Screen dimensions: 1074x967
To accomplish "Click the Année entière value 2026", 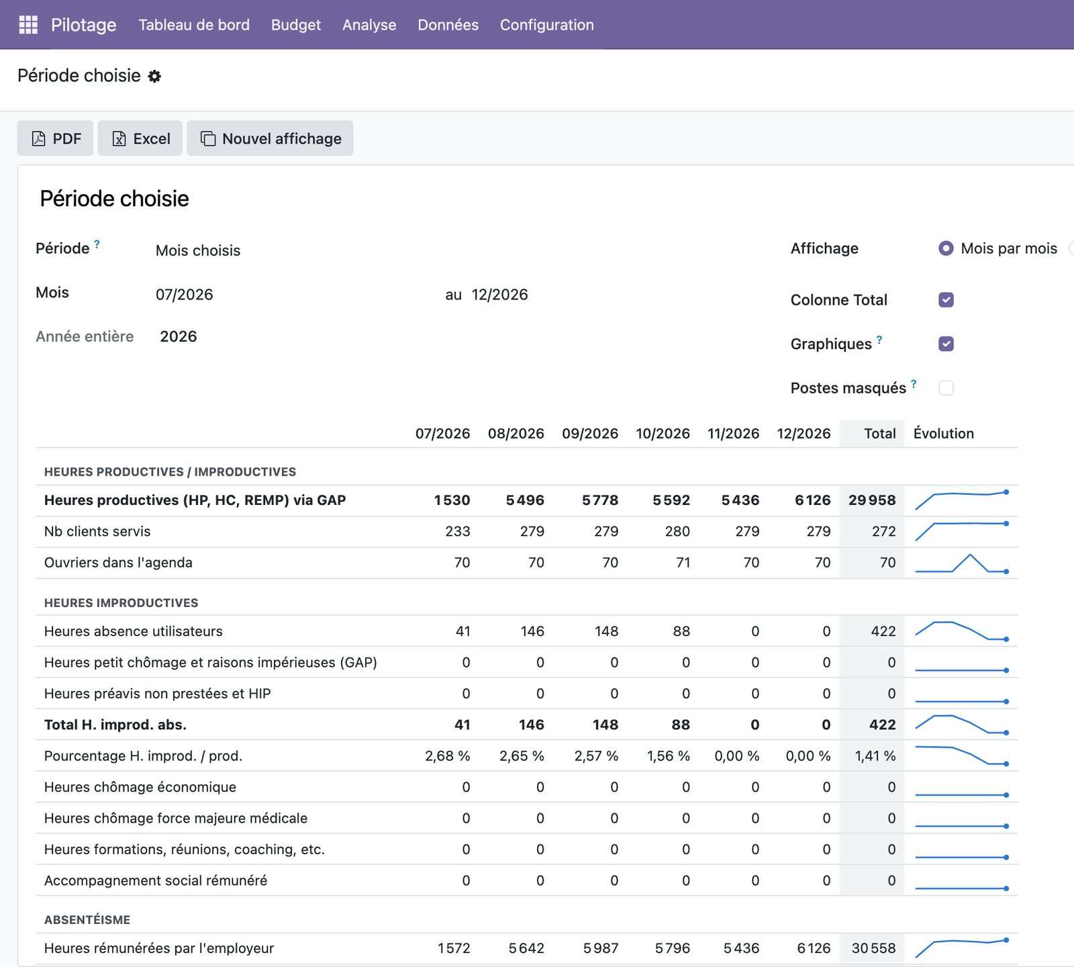I will tap(179, 336).
